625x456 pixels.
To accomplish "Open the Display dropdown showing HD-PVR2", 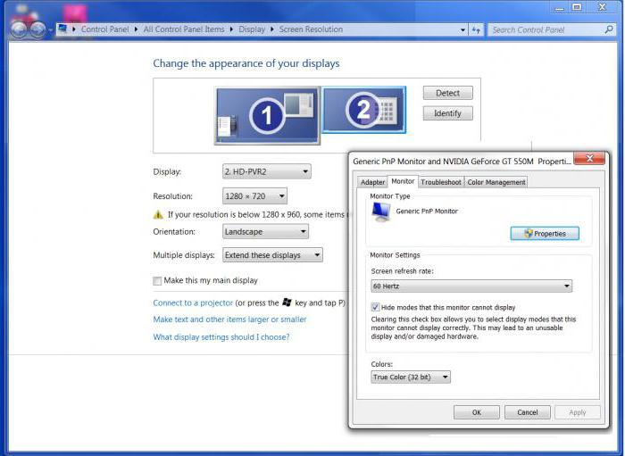I will click(x=267, y=171).
